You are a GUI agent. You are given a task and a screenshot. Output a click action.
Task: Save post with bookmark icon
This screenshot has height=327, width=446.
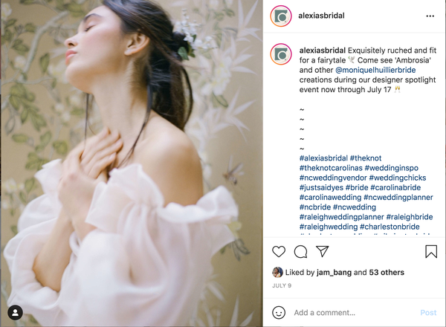[431, 252]
